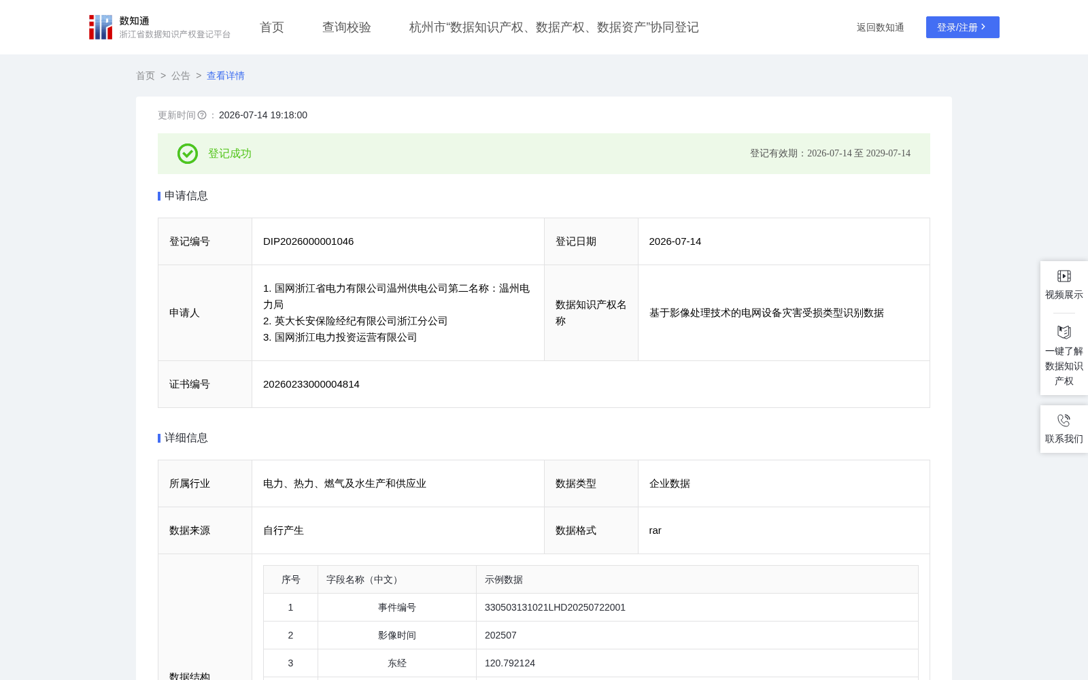
Task: Click the 登记有效期 date range text
Action: tap(830, 154)
